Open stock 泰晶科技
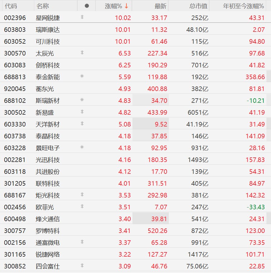Viewport: 271px width, 273px height. (48, 136)
